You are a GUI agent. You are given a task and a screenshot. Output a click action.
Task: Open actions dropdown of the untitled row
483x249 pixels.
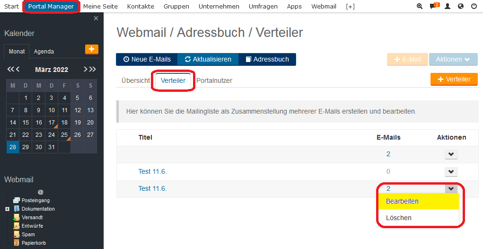[x=451, y=154]
